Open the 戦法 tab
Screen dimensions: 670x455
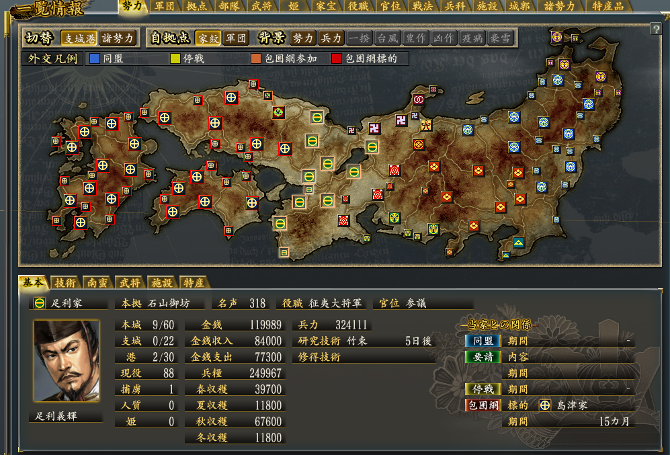pyautogui.click(x=423, y=6)
